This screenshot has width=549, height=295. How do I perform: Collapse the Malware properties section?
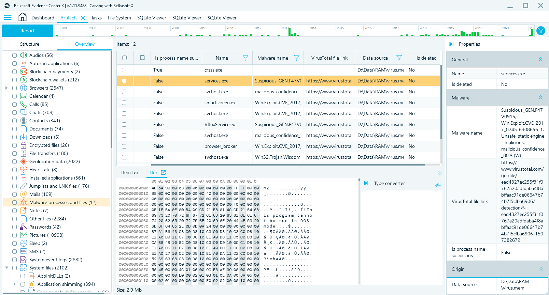point(540,98)
